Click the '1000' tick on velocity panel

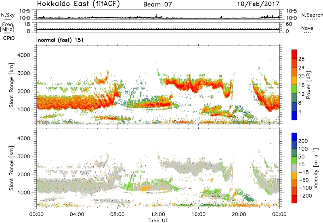click(x=24, y=192)
